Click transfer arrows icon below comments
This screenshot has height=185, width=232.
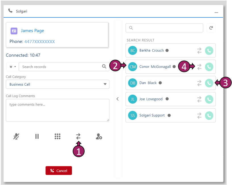pyautogui.click(x=78, y=137)
